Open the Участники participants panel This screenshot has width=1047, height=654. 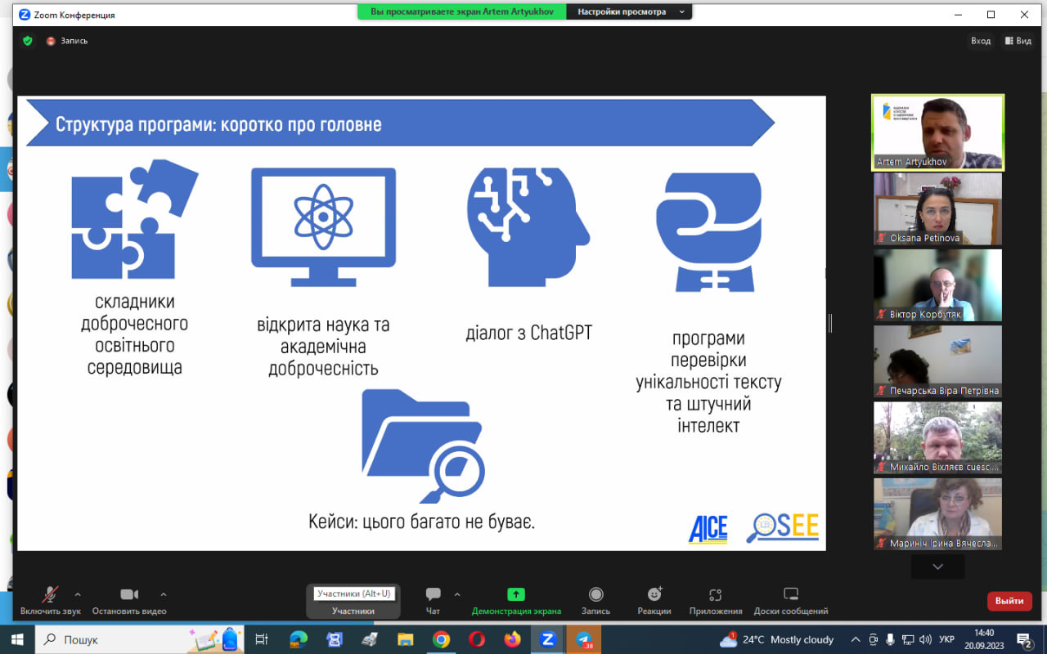click(353, 602)
